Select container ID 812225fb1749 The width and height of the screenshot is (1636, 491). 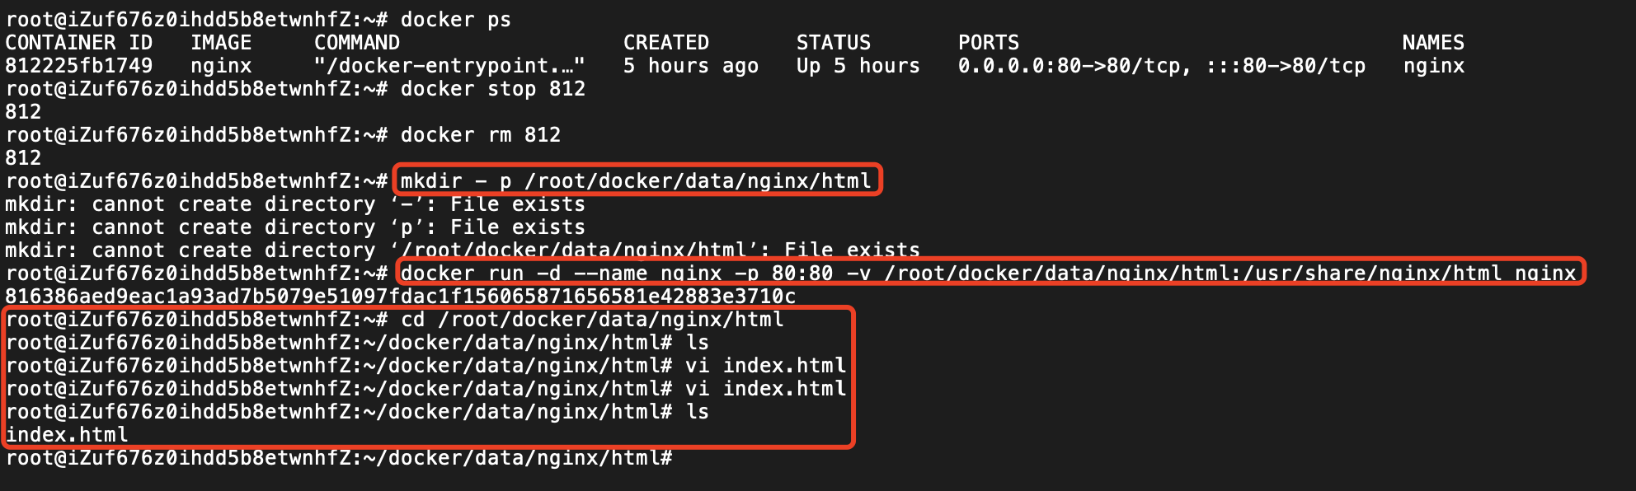pos(79,66)
